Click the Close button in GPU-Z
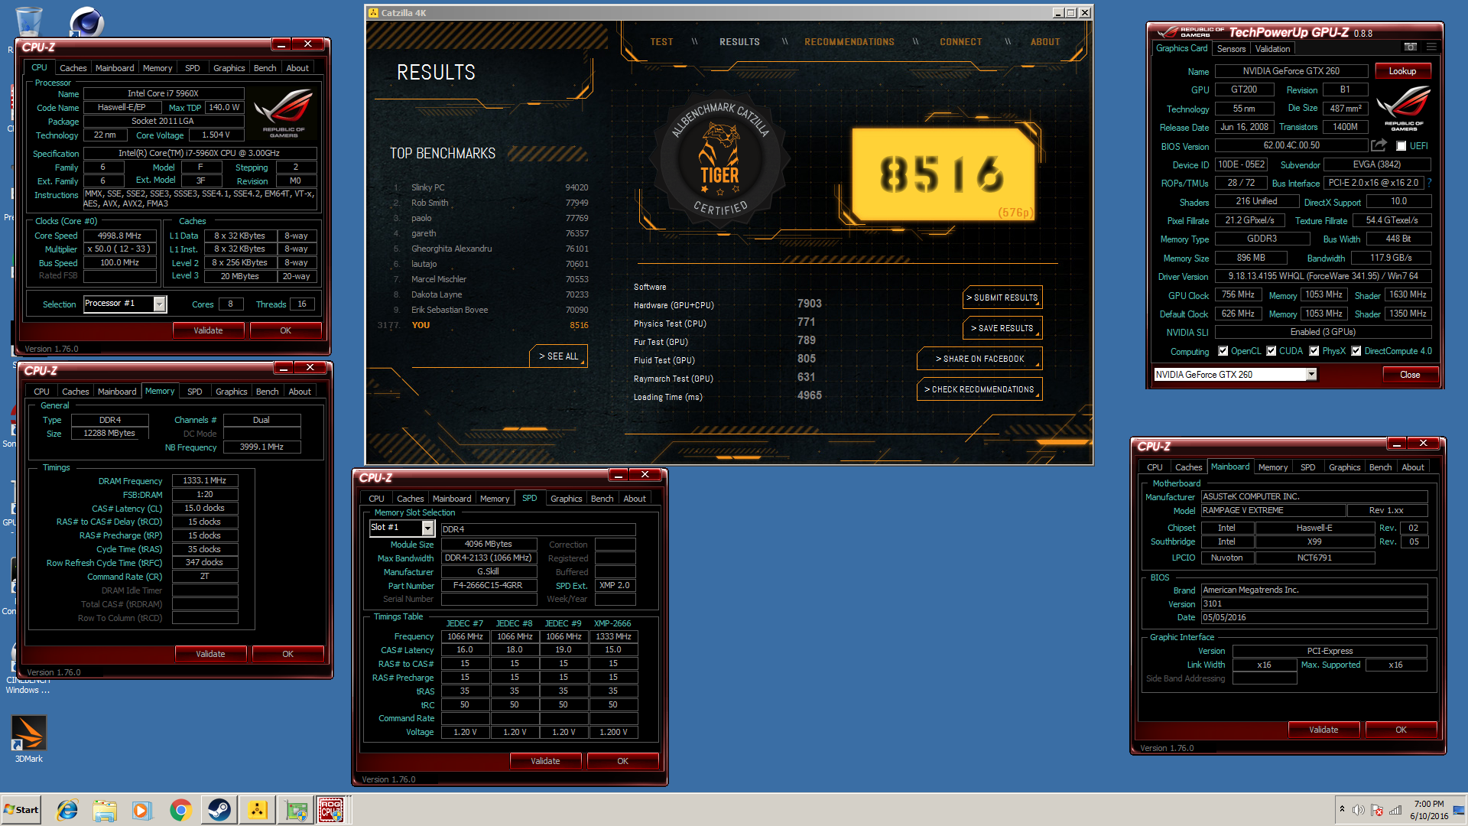Screen dimensions: 1468x826 (1410, 375)
